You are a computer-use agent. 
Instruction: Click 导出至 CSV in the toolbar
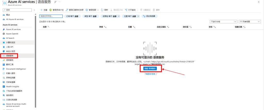click(117, 10)
